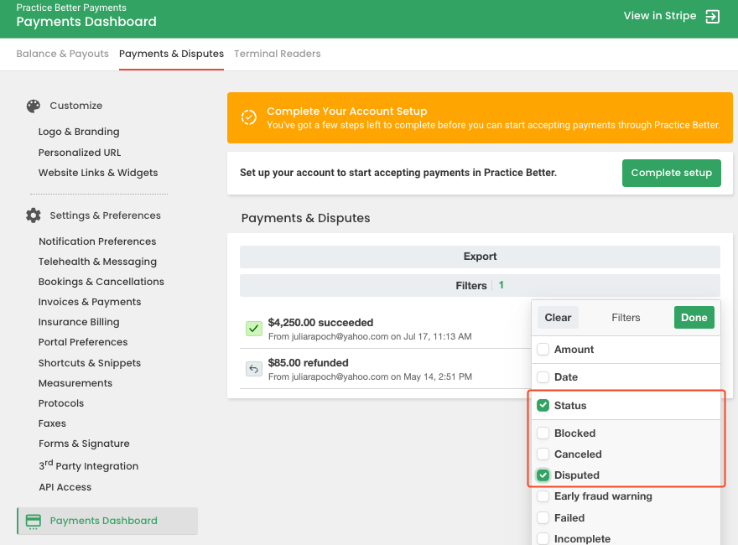Check the Incomplete status checkbox

coord(543,538)
